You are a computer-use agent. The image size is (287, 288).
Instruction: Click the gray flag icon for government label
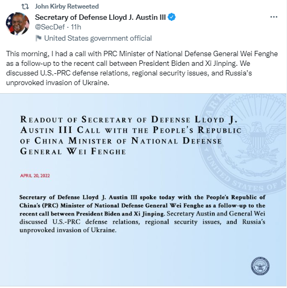click(x=39, y=38)
